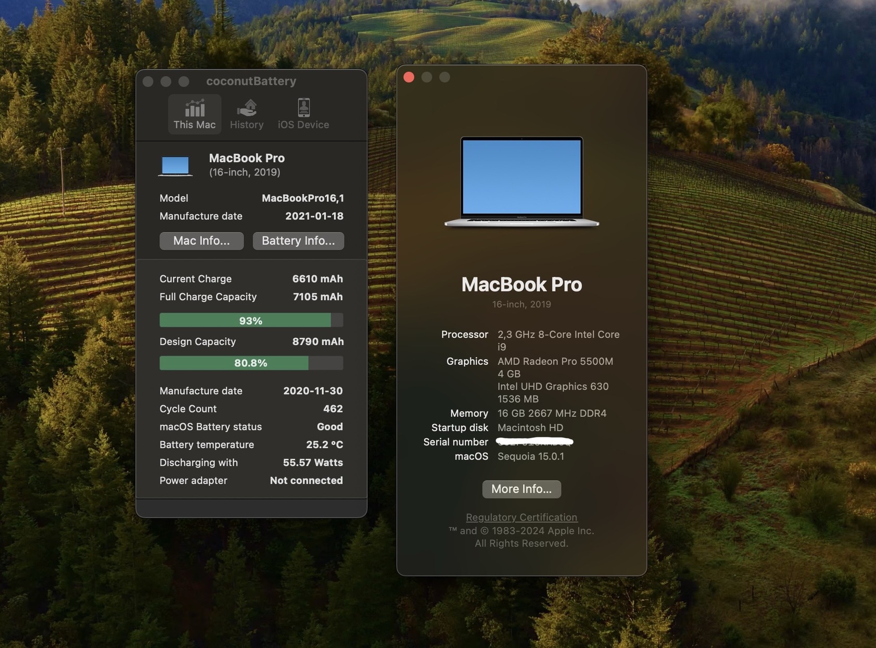This screenshot has width=876, height=648.
Task: Click the small MacBook icon in coconutBattery
Action: [175, 166]
